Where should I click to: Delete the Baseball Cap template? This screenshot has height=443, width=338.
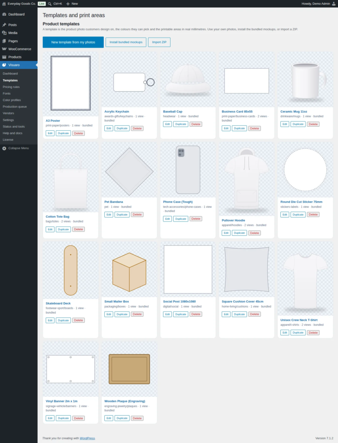(196, 124)
